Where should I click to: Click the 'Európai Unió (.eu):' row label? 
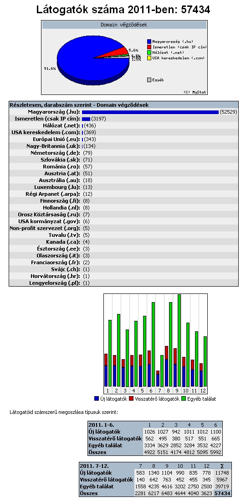[56, 139]
